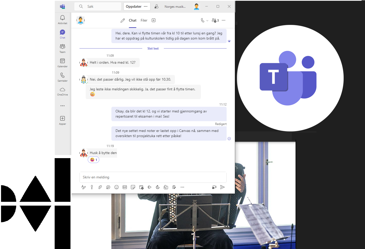This screenshot has width=365, height=249.
Task: Toggle the laughing emoji reaction on message
Action: [x=94, y=160]
